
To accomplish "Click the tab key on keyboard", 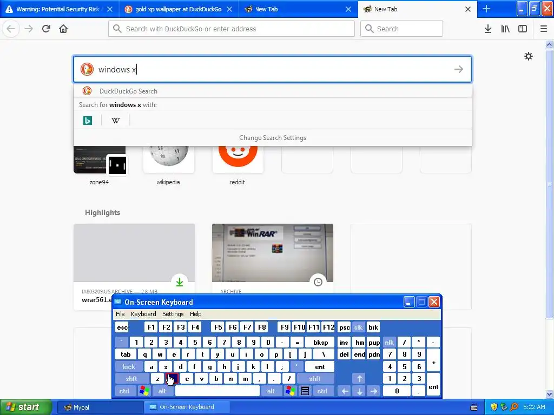I will tap(126, 354).
